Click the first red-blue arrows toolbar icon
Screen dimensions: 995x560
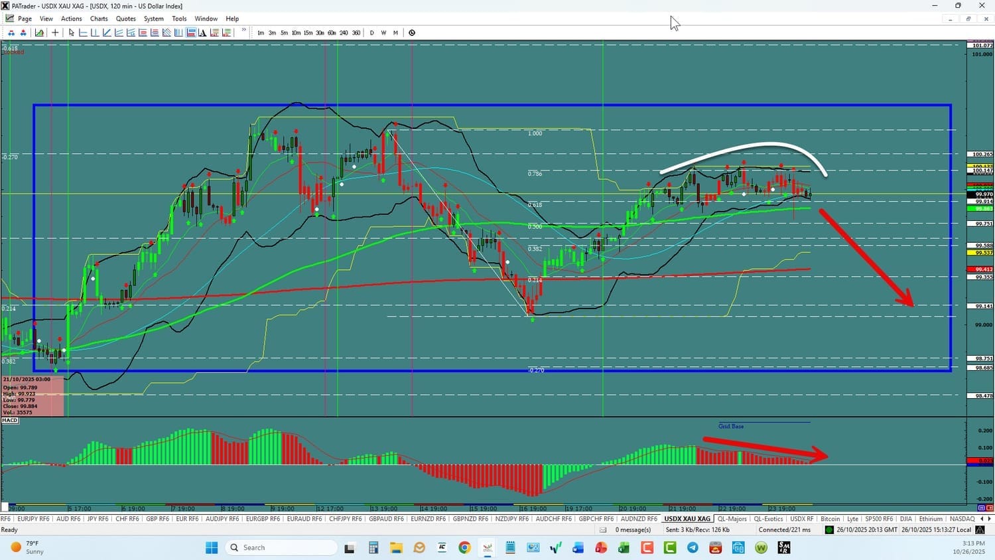point(11,33)
